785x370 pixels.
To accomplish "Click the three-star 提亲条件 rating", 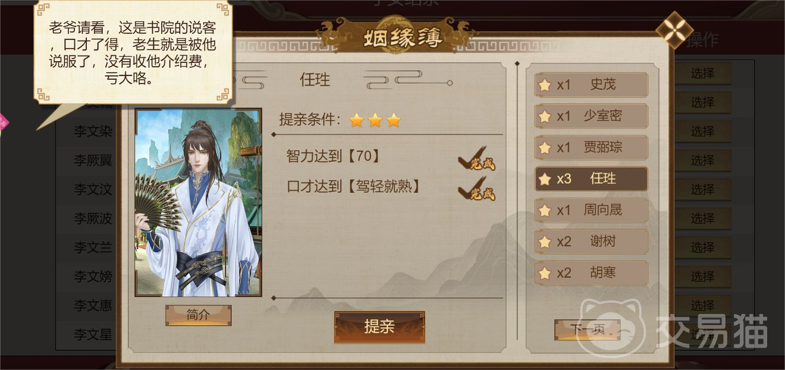I will [375, 120].
